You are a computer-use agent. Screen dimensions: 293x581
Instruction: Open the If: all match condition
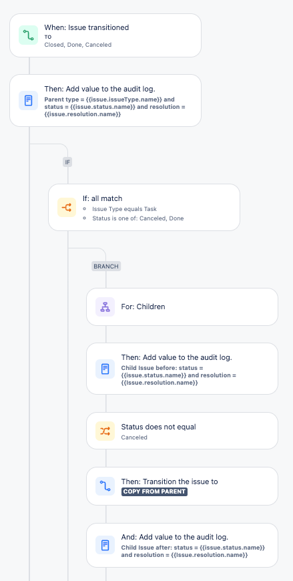144,208
